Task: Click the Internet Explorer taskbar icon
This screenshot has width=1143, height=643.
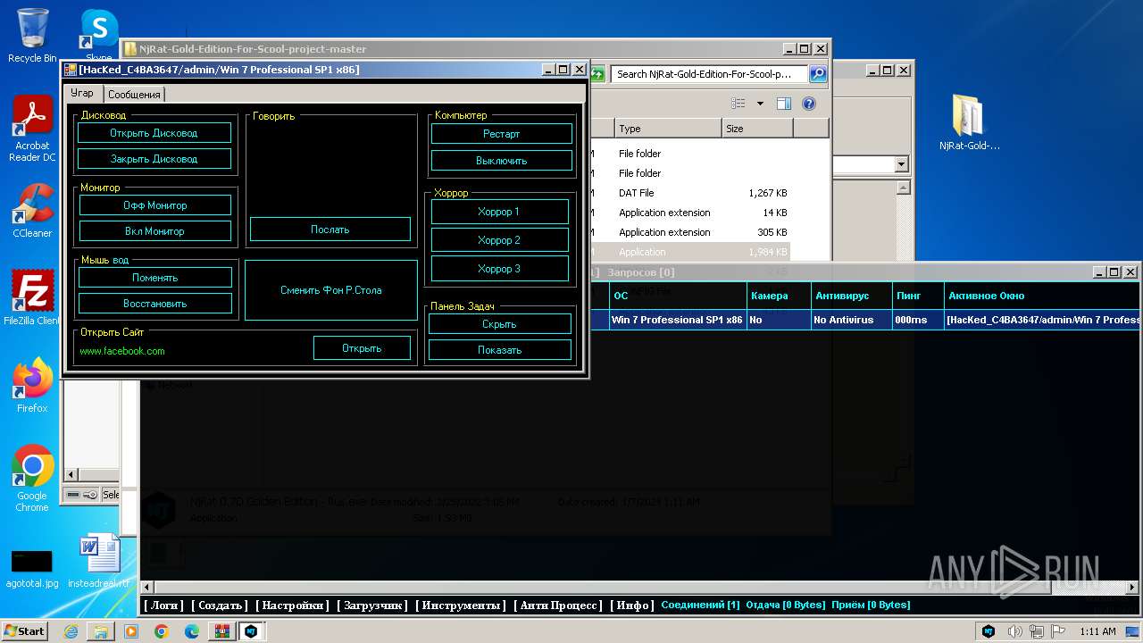Action: (x=71, y=631)
